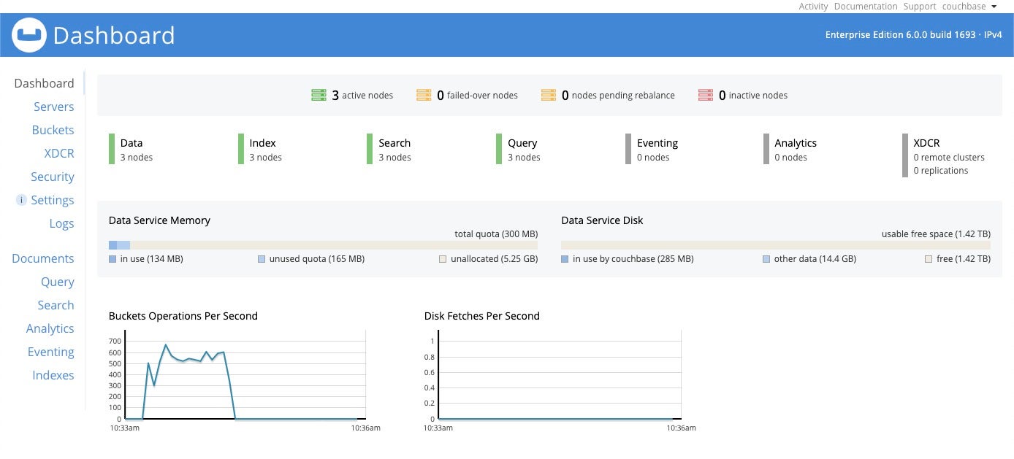Open the Documentation link
This screenshot has height=459, width=1014.
tap(866, 7)
